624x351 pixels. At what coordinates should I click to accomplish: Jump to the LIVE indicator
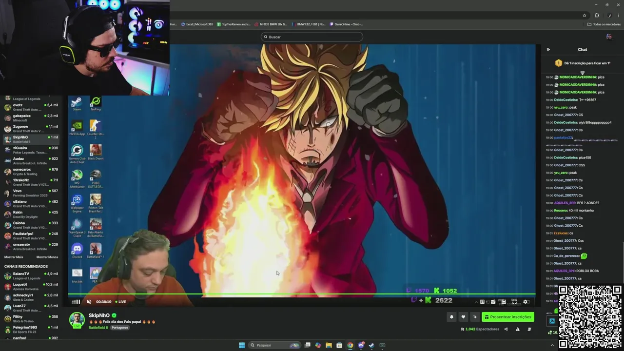coord(121,302)
